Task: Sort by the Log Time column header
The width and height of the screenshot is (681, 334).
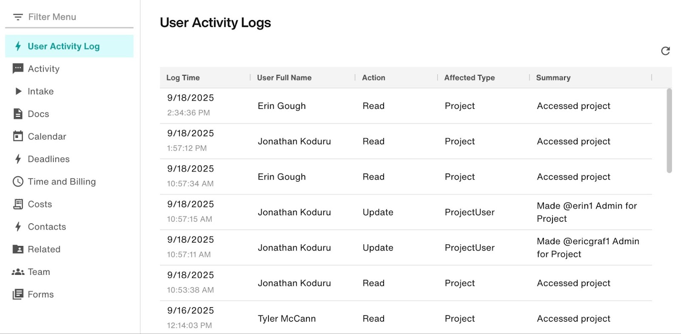Action: [x=183, y=77]
